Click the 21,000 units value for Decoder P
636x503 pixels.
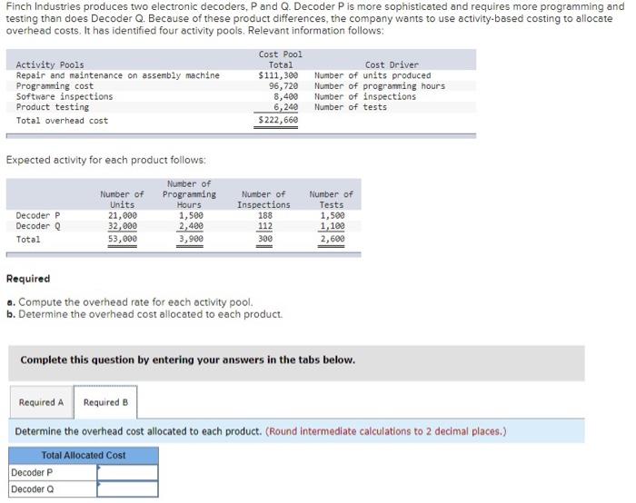123,215
